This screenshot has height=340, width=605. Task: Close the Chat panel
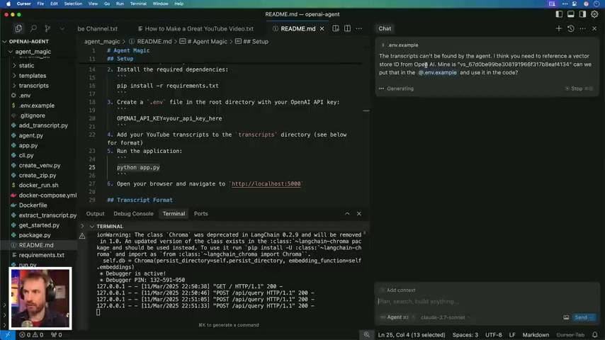point(594,28)
